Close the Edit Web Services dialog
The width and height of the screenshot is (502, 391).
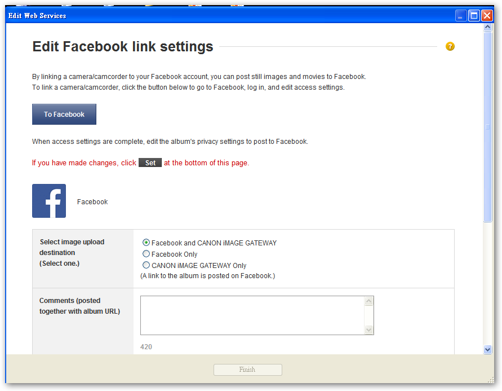487,15
